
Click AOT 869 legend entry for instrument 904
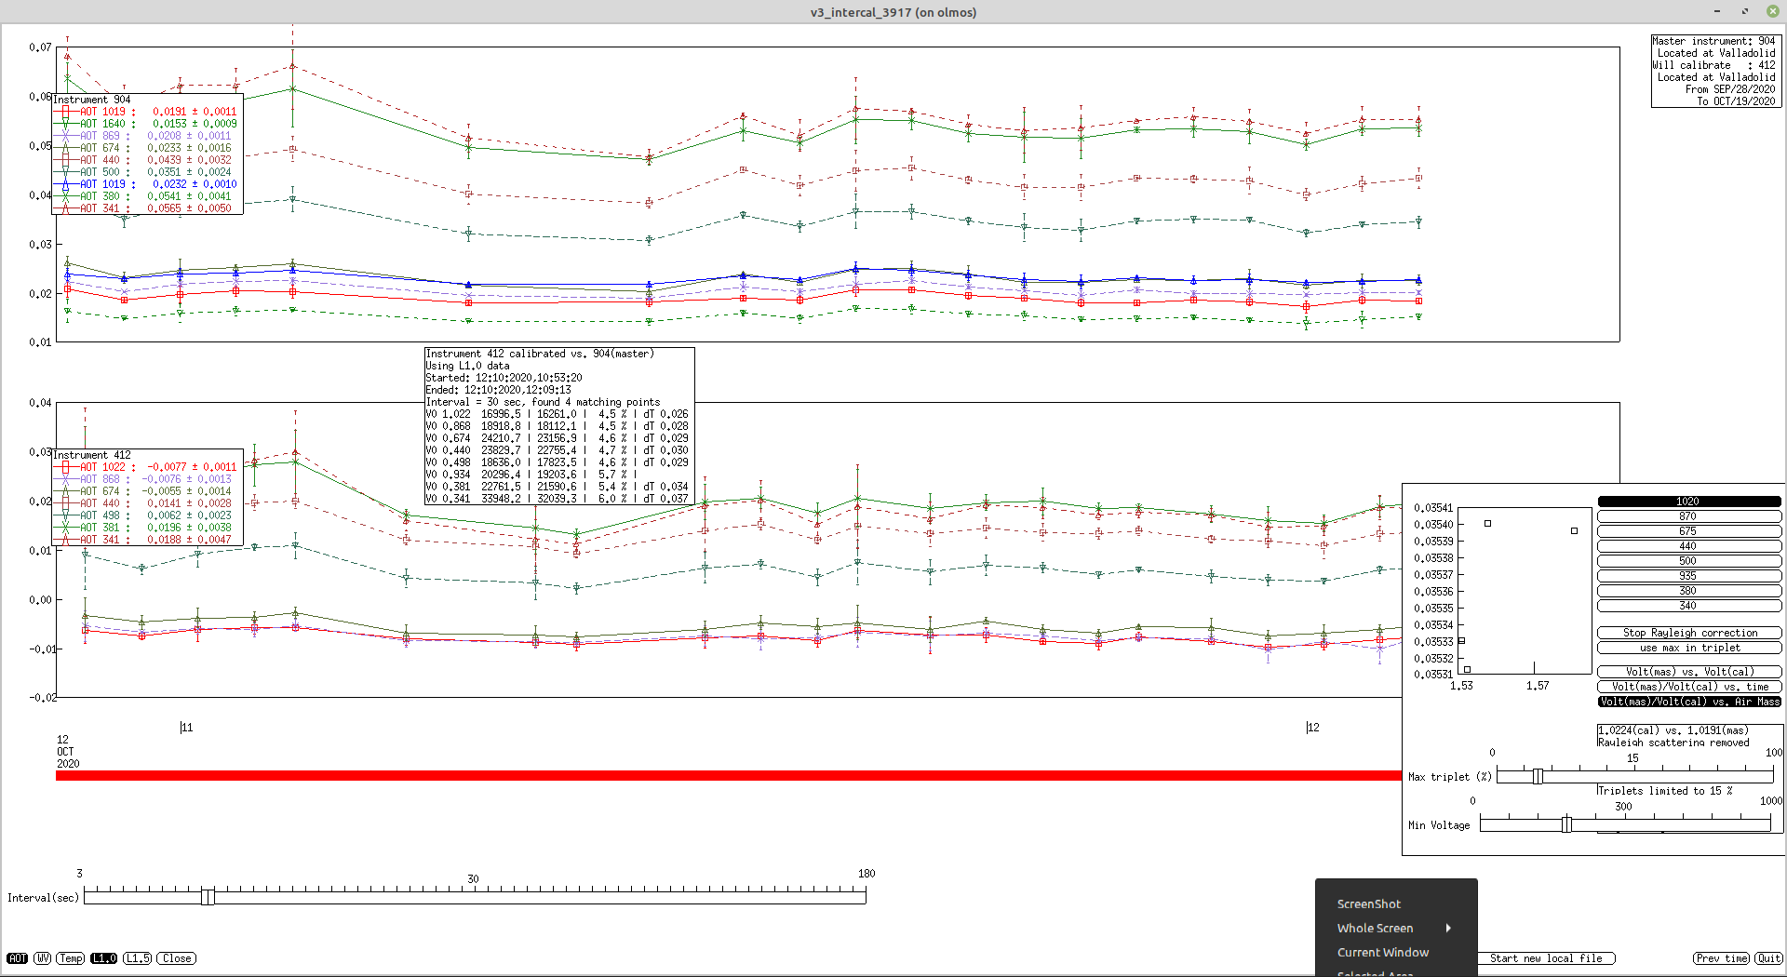tap(147, 136)
